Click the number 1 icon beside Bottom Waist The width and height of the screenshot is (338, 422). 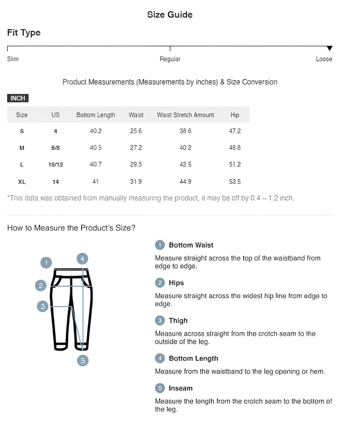point(160,245)
